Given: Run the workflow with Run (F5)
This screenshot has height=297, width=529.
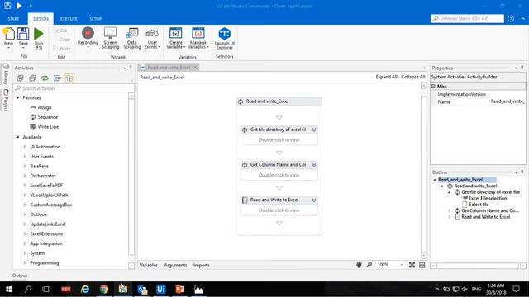Looking at the screenshot, I should (39, 38).
